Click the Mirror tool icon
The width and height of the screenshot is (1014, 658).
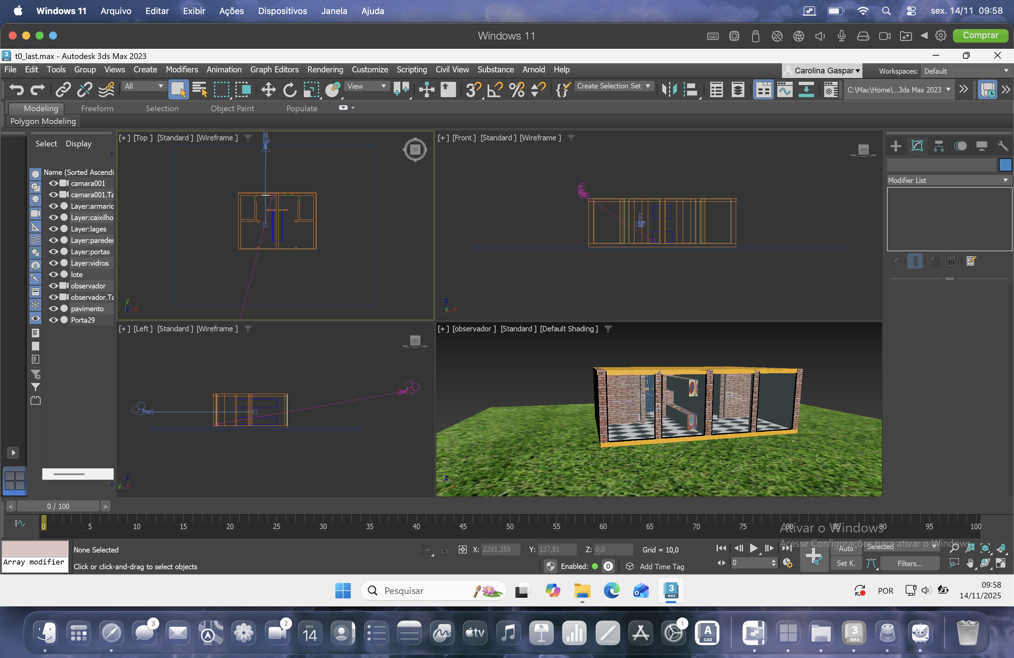(669, 90)
